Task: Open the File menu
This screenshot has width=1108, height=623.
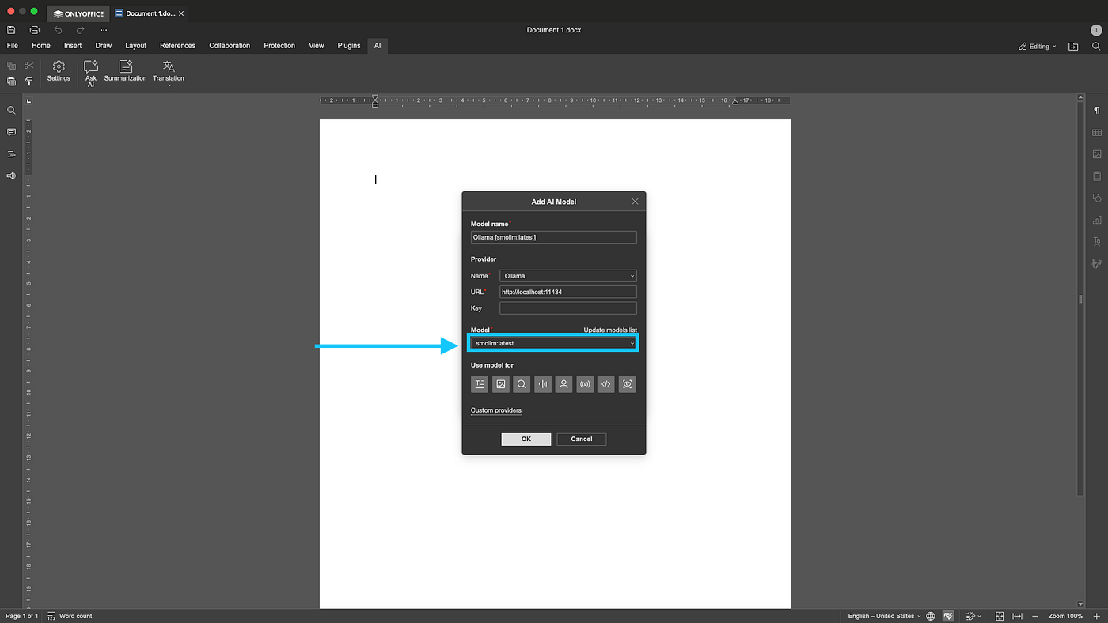Action: point(13,46)
